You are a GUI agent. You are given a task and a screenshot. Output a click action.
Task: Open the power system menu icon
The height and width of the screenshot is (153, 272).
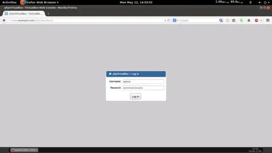pos(265,3)
